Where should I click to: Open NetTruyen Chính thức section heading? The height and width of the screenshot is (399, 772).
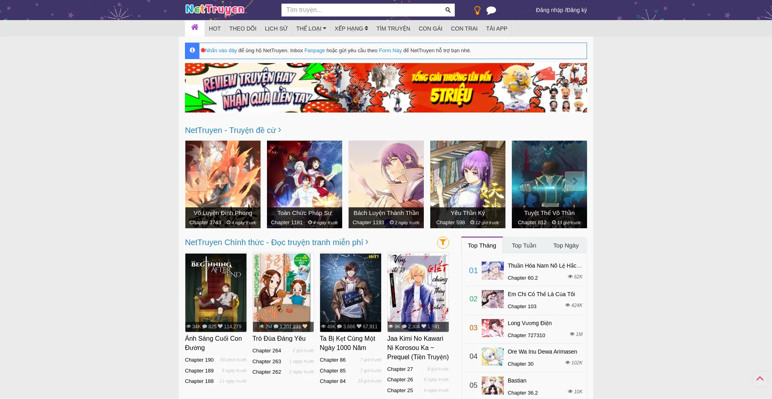point(277,242)
